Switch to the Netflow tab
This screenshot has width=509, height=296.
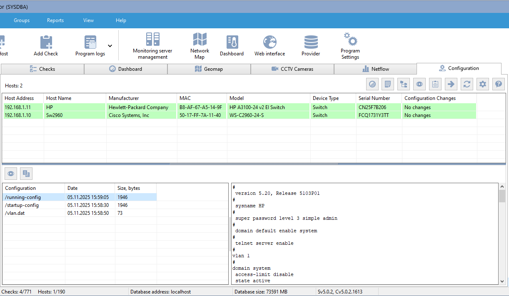tap(375, 69)
